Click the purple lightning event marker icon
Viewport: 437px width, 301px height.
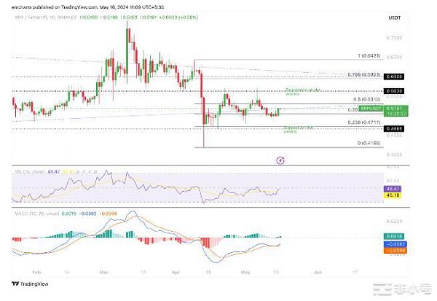point(280,160)
